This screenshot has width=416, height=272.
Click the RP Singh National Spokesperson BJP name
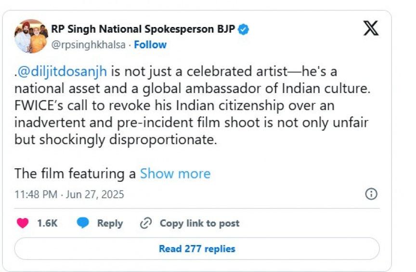143,29
